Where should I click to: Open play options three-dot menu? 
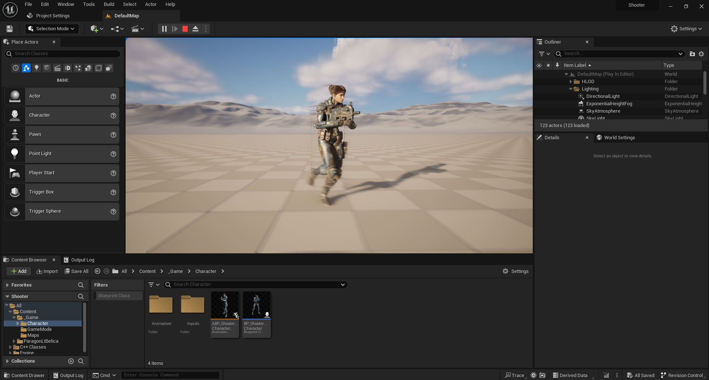(x=206, y=29)
